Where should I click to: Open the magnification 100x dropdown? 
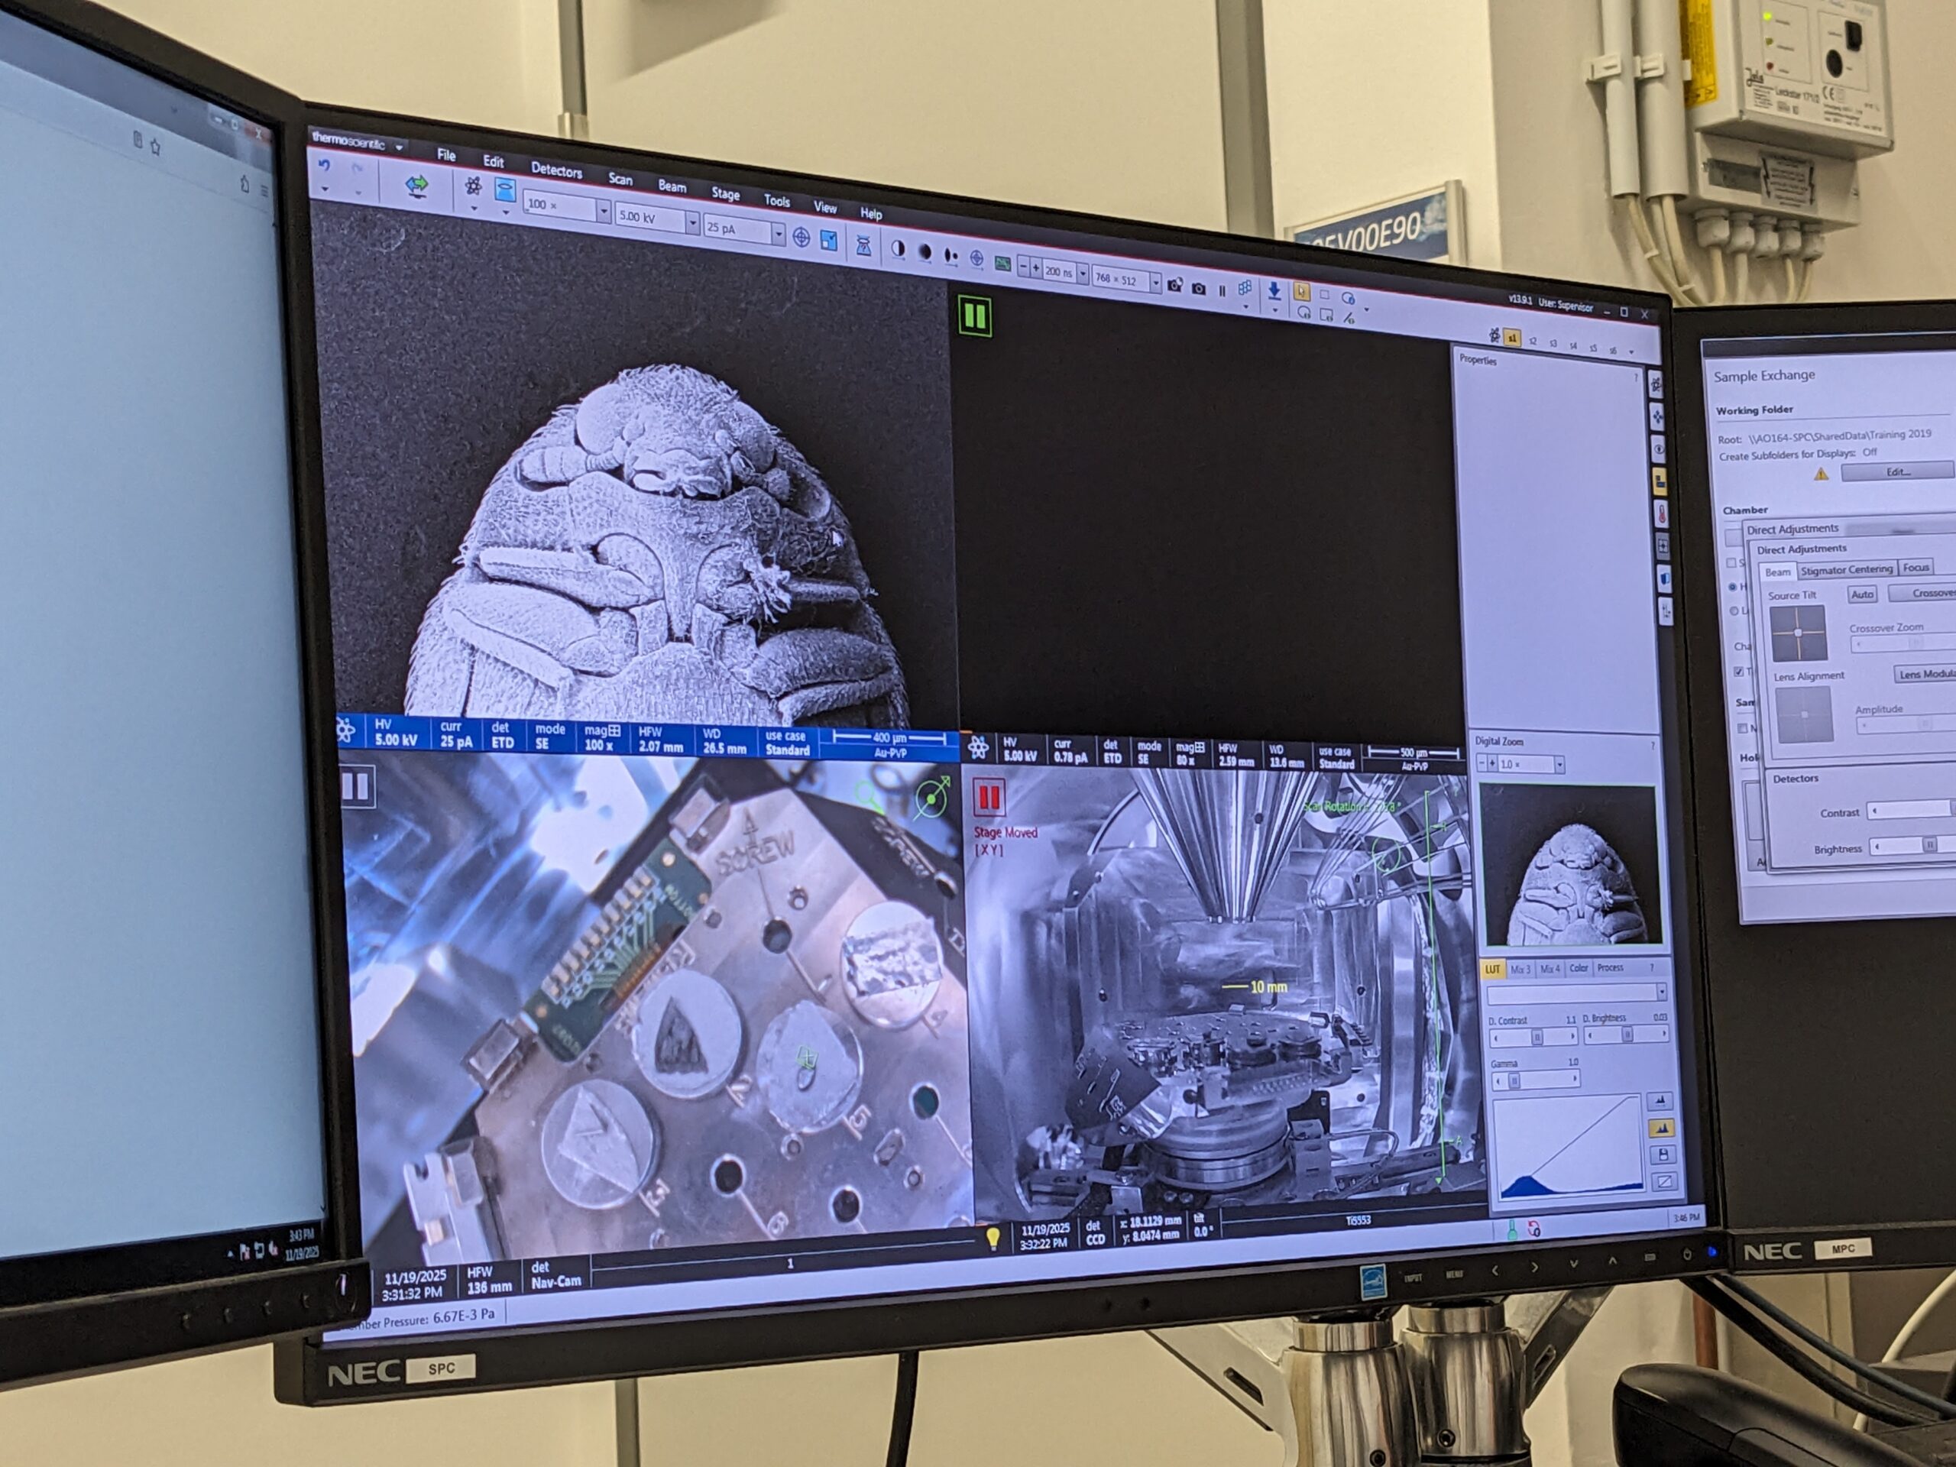(x=604, y=212)
